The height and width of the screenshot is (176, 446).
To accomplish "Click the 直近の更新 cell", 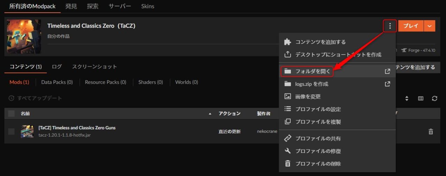I will [229, 131].
